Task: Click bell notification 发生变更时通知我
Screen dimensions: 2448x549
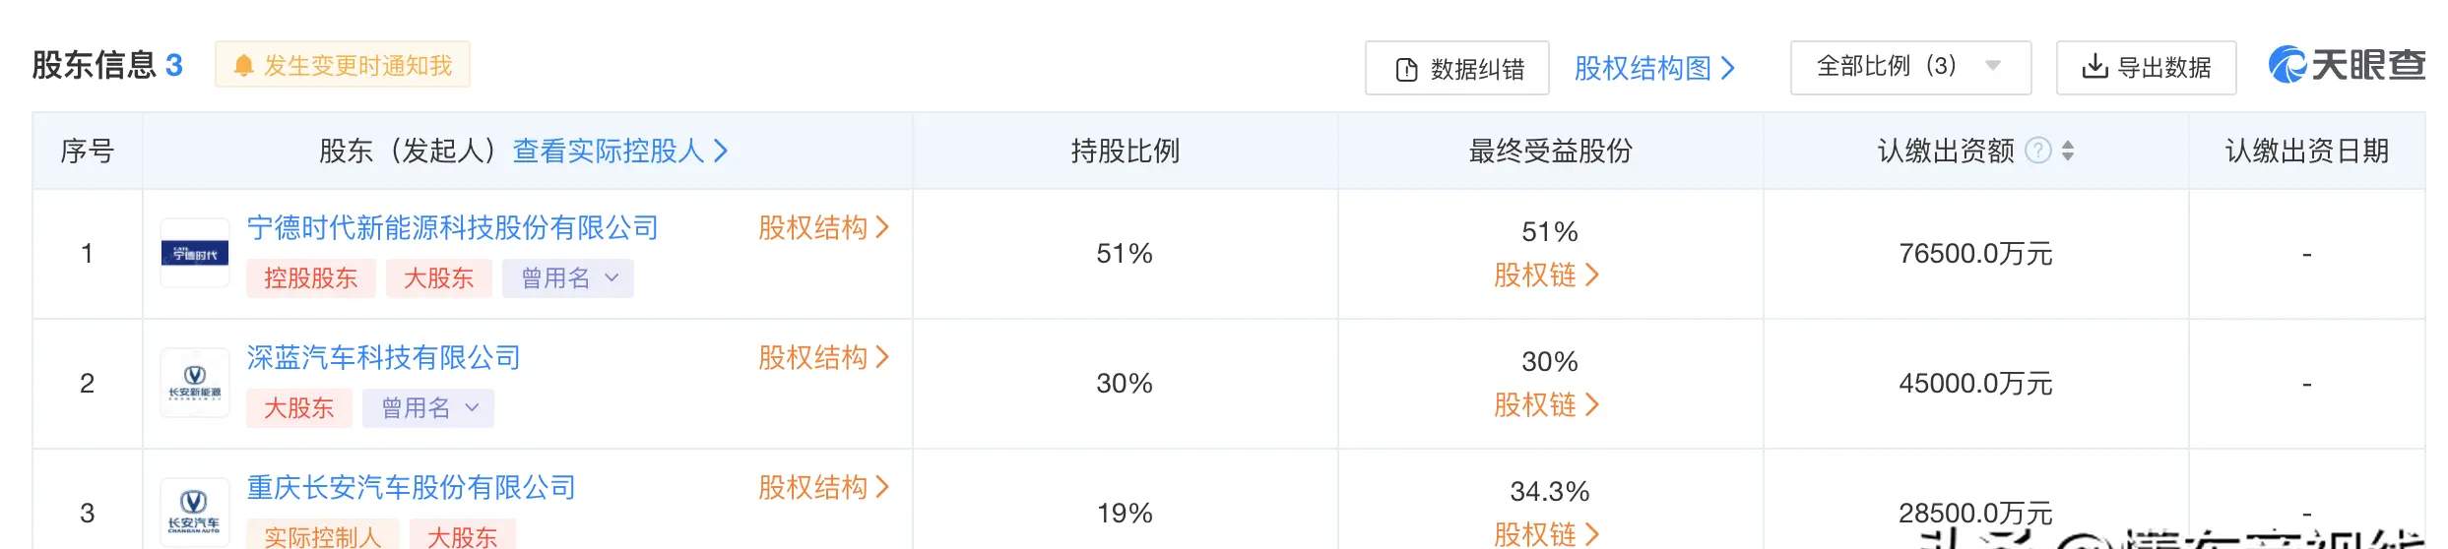Action: [343, 65]
